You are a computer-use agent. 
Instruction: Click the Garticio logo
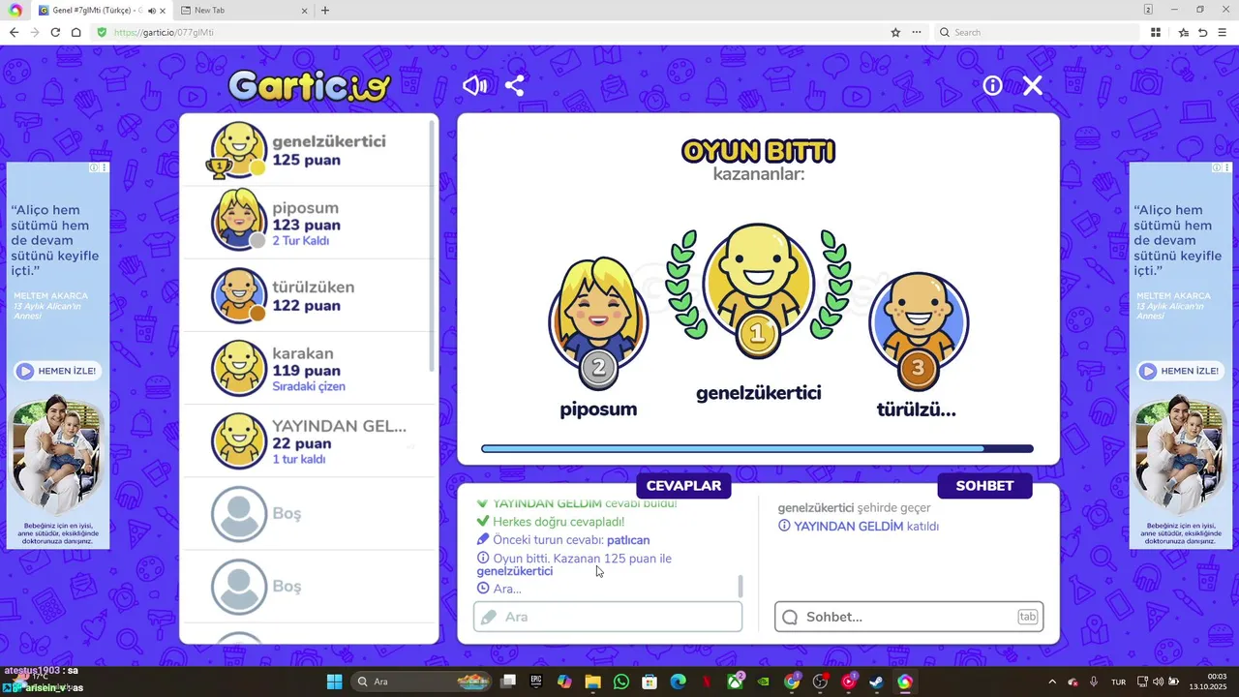[310, 86]
